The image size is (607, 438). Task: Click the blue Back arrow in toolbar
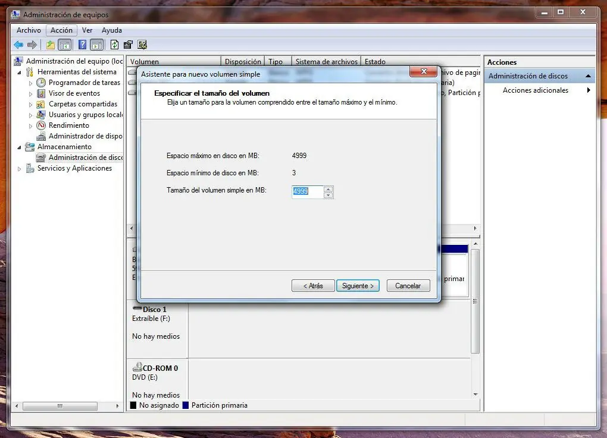tap(18, 45)
